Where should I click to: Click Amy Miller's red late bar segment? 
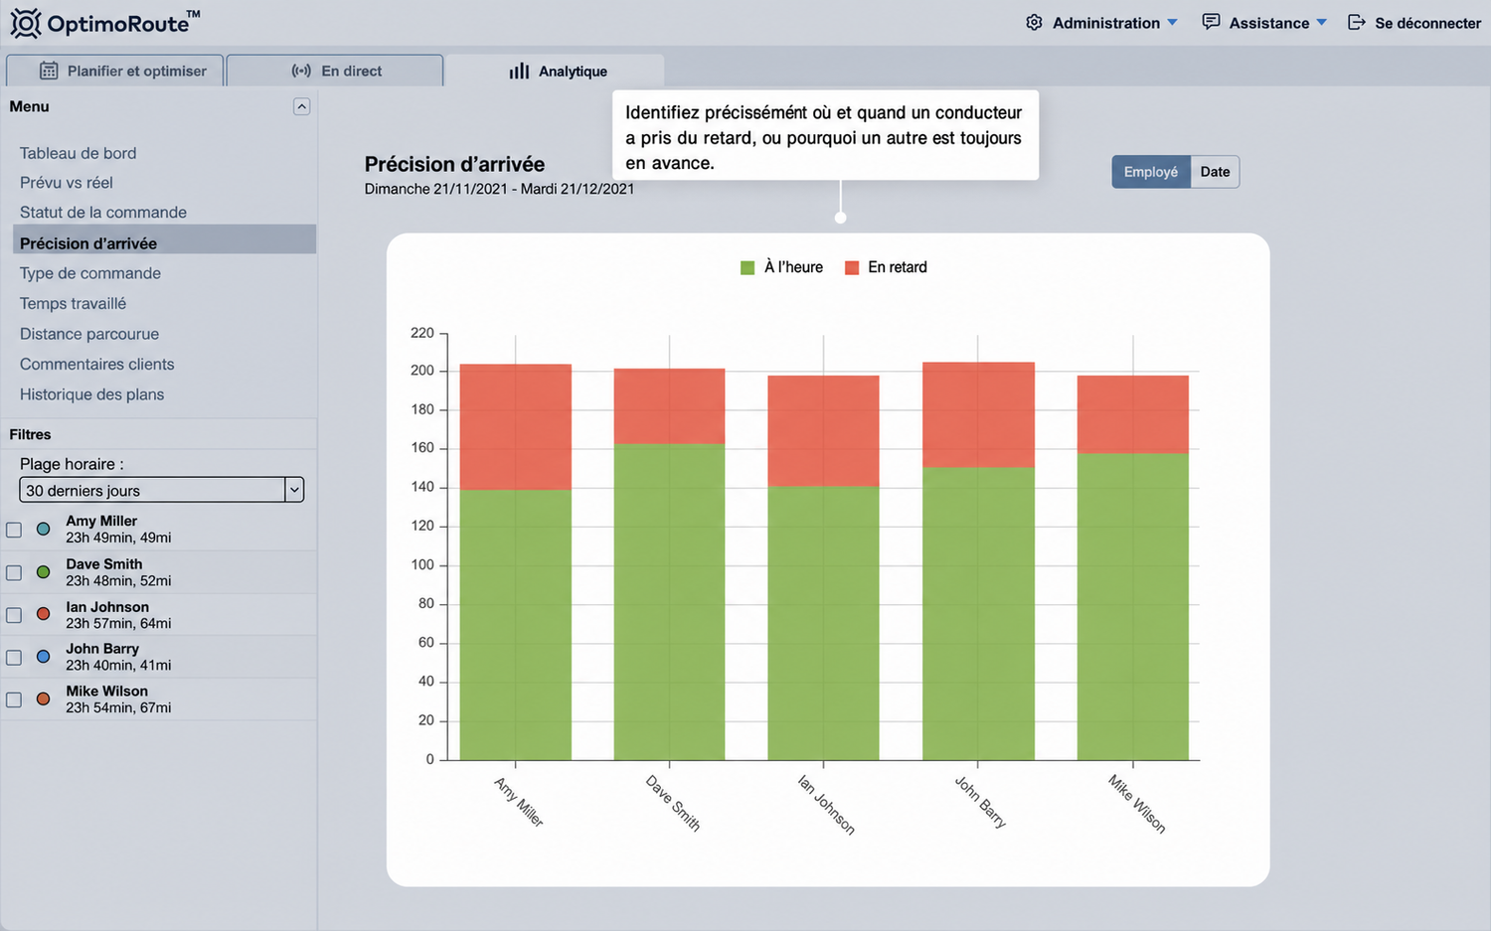(x=515, y=427)
